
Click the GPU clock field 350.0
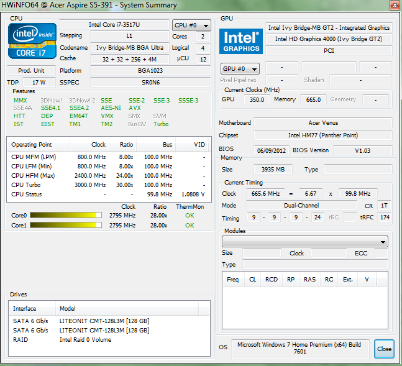click(257, 99)
